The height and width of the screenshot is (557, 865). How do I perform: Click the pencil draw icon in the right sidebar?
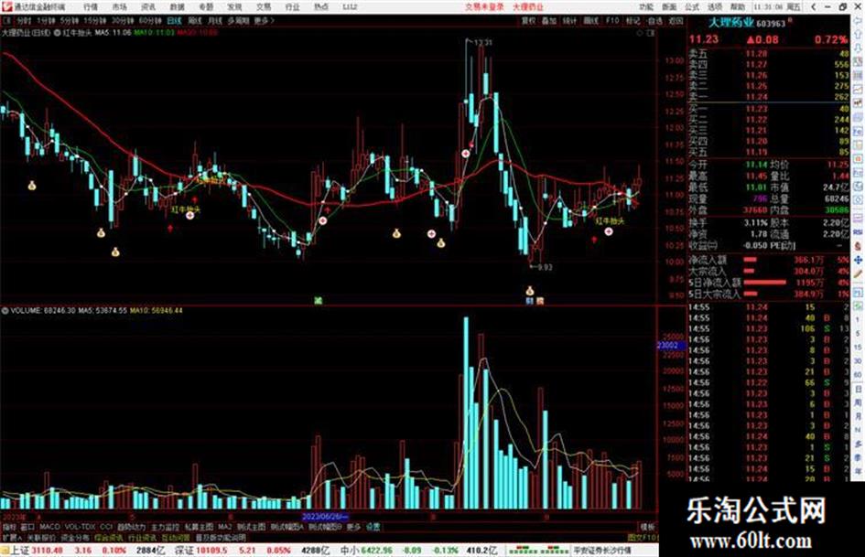859,273
